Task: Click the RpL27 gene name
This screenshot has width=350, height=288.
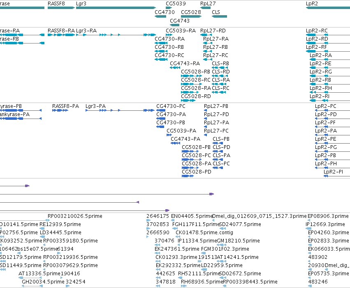Action: (208, 4)
